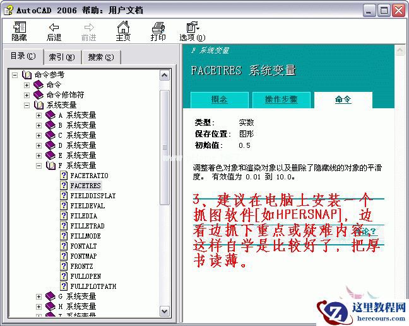Select the 命令 tab in the topic
This screenshot has width=409, height=326.
[343, 99]
